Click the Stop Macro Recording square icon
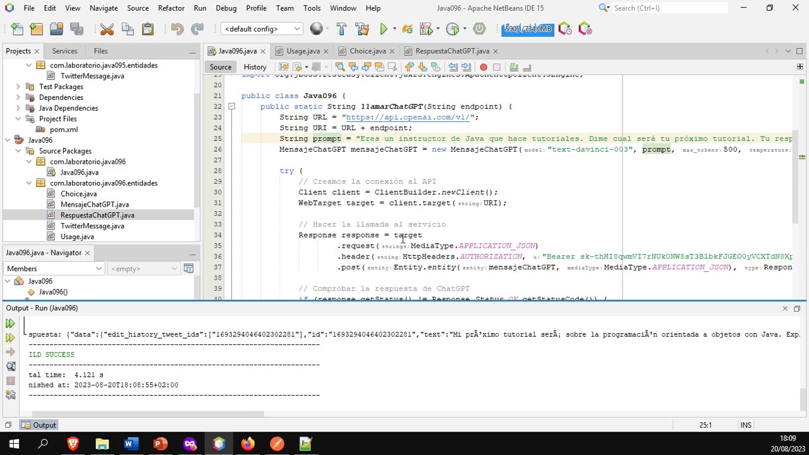Viewport: 809px width, 455px height. (497, 67)
